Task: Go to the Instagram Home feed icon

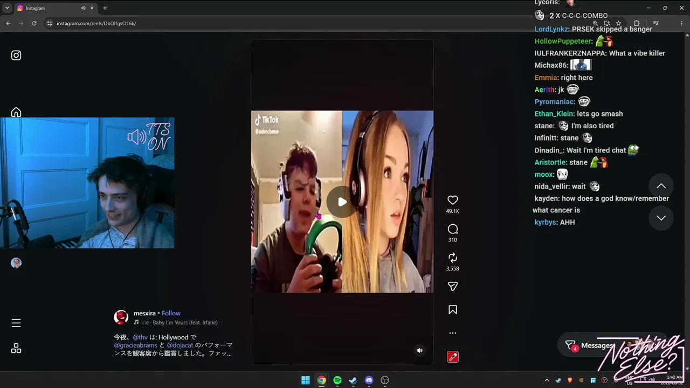Action: click(16, 112)
